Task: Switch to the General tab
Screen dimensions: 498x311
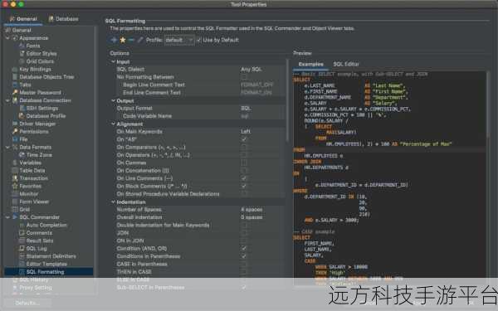Action: 23,19
